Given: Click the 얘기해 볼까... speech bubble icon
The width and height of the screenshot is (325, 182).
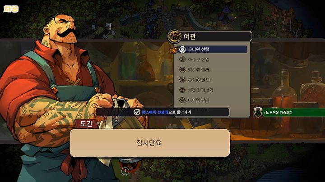Looking at the screenshot, I should tap(182, 70).
